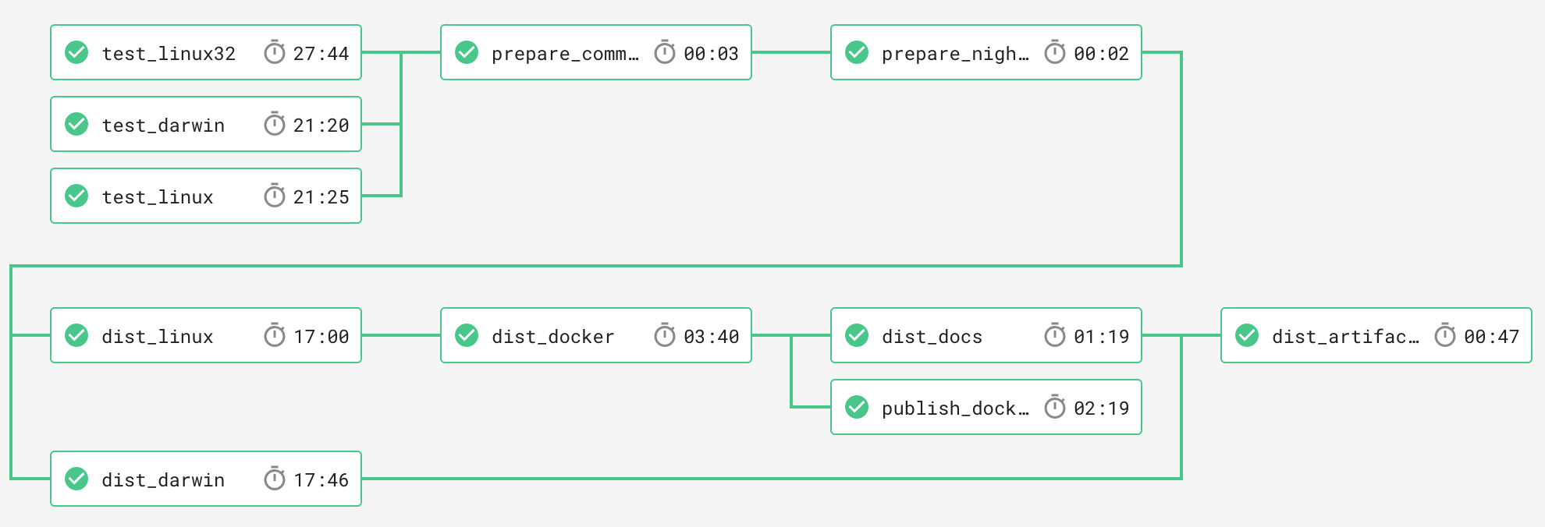Click the dist_darwin success checkmark icon

pyautogui.click(x=76, y=479)
